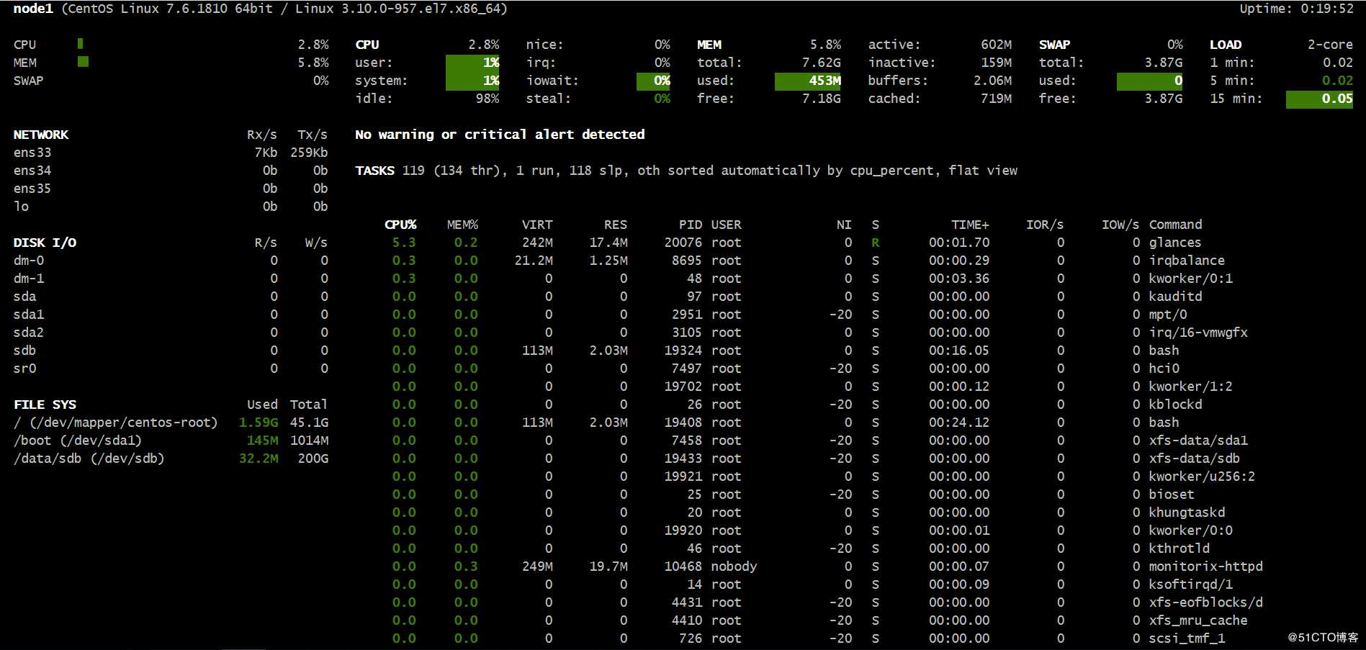The width and height of the screenshot is (1366, 650).
Task: Click the CPU usage bar at top left
Action: 80,44
